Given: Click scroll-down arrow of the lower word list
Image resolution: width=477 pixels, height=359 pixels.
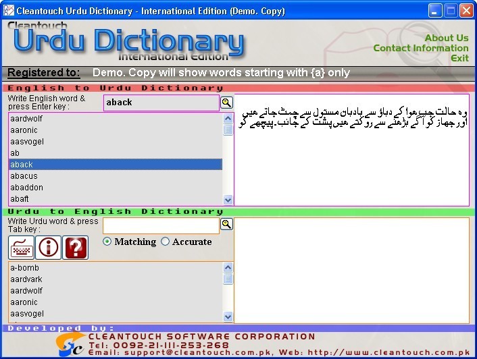Looking at the screenshot, I should 228,316.
